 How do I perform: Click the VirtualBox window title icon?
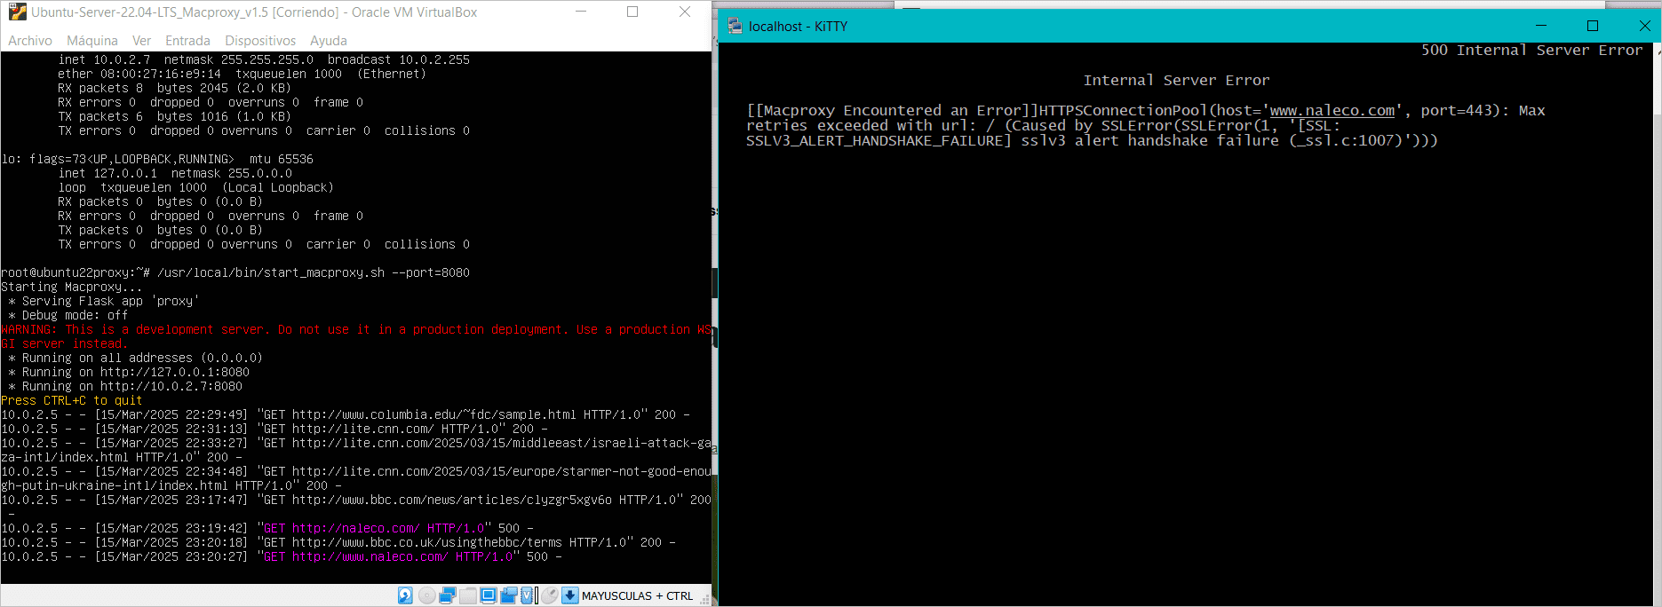(17, 12)
